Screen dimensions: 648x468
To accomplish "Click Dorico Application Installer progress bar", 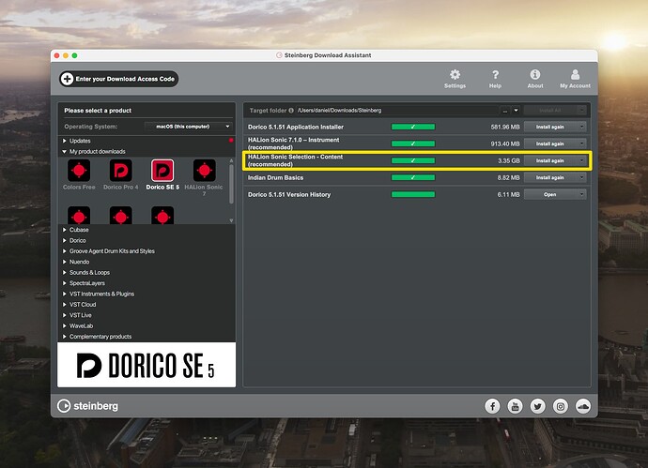I will 413,127.
